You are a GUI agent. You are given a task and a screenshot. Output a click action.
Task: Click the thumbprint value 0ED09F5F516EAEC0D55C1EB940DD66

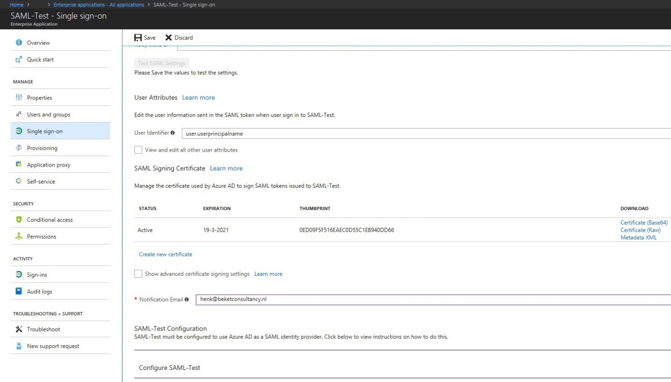(x=347, y=230)
